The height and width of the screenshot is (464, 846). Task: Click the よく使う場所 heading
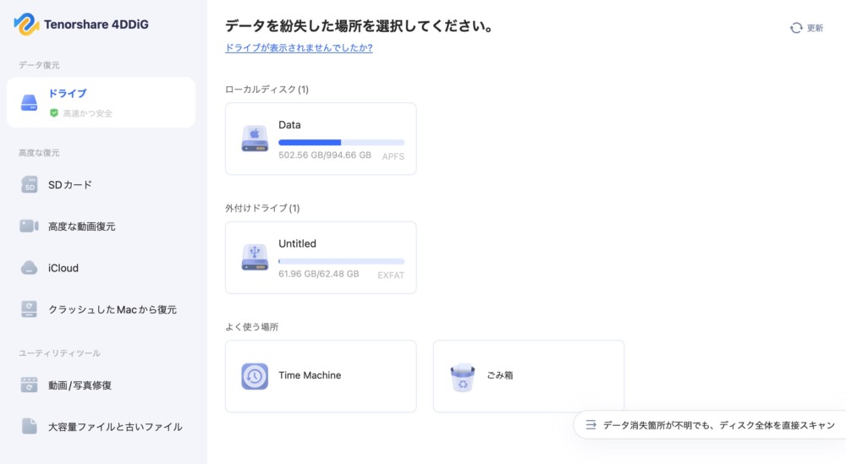pyautogui.click(x=251, y=327)
